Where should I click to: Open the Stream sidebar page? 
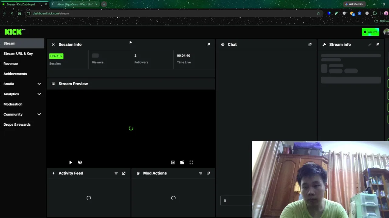pos(22,43)
